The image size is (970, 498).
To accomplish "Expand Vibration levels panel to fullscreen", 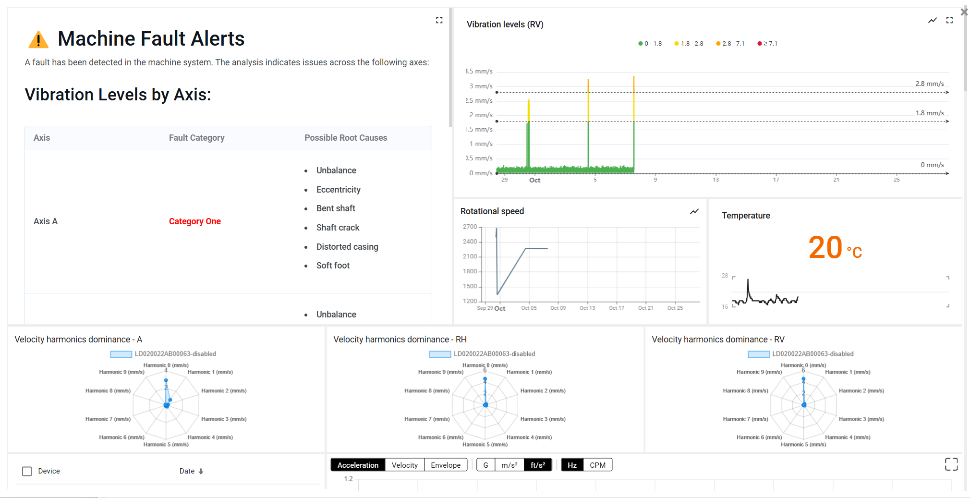I will [949, 20].
